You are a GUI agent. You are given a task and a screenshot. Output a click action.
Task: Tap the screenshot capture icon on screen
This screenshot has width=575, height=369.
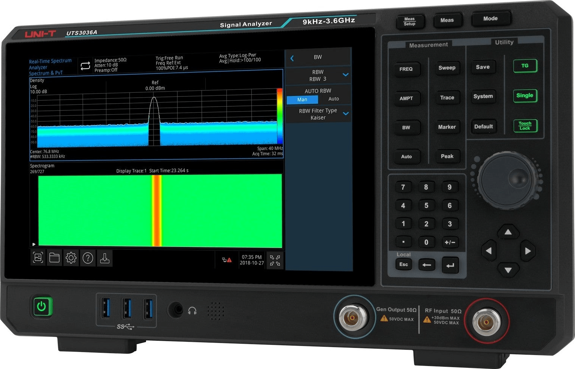[38, 258]
